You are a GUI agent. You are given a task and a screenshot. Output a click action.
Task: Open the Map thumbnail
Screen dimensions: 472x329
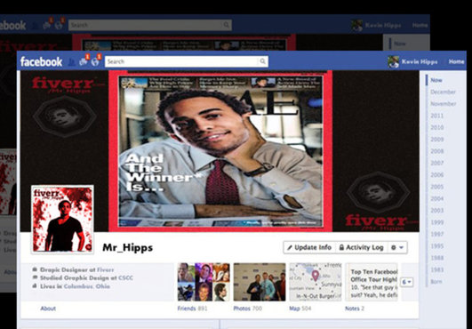click(x=316, y=282)
